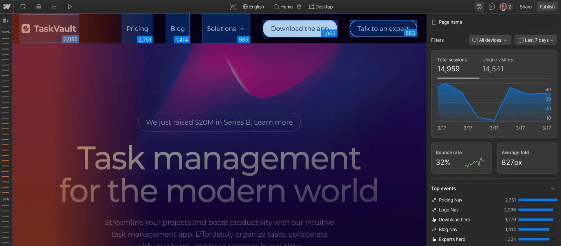This screenshot has width=561, height=246.
Task: Open the Webflow logo menu
Action: [7, 6]
